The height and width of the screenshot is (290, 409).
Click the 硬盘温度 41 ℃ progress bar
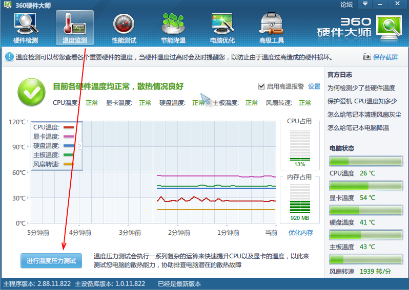click(x=366, y=210)
